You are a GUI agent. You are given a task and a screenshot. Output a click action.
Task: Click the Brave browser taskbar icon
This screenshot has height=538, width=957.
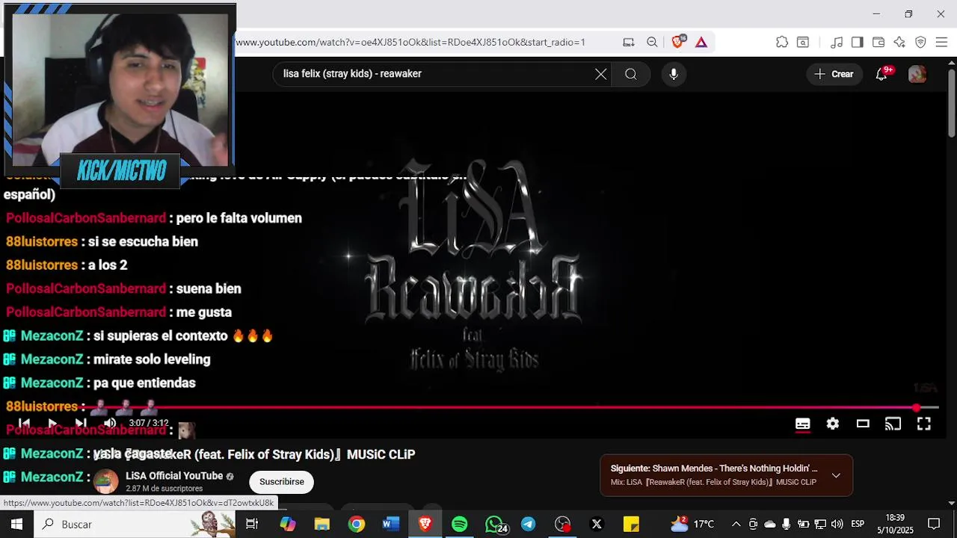[x=425, y=525]
